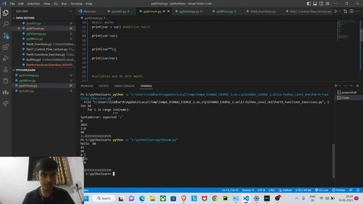This screenshot has width=363, height=204.
Task: Select the powershell terminal instance
Action: pyautogui.click(x=349, y=92)
